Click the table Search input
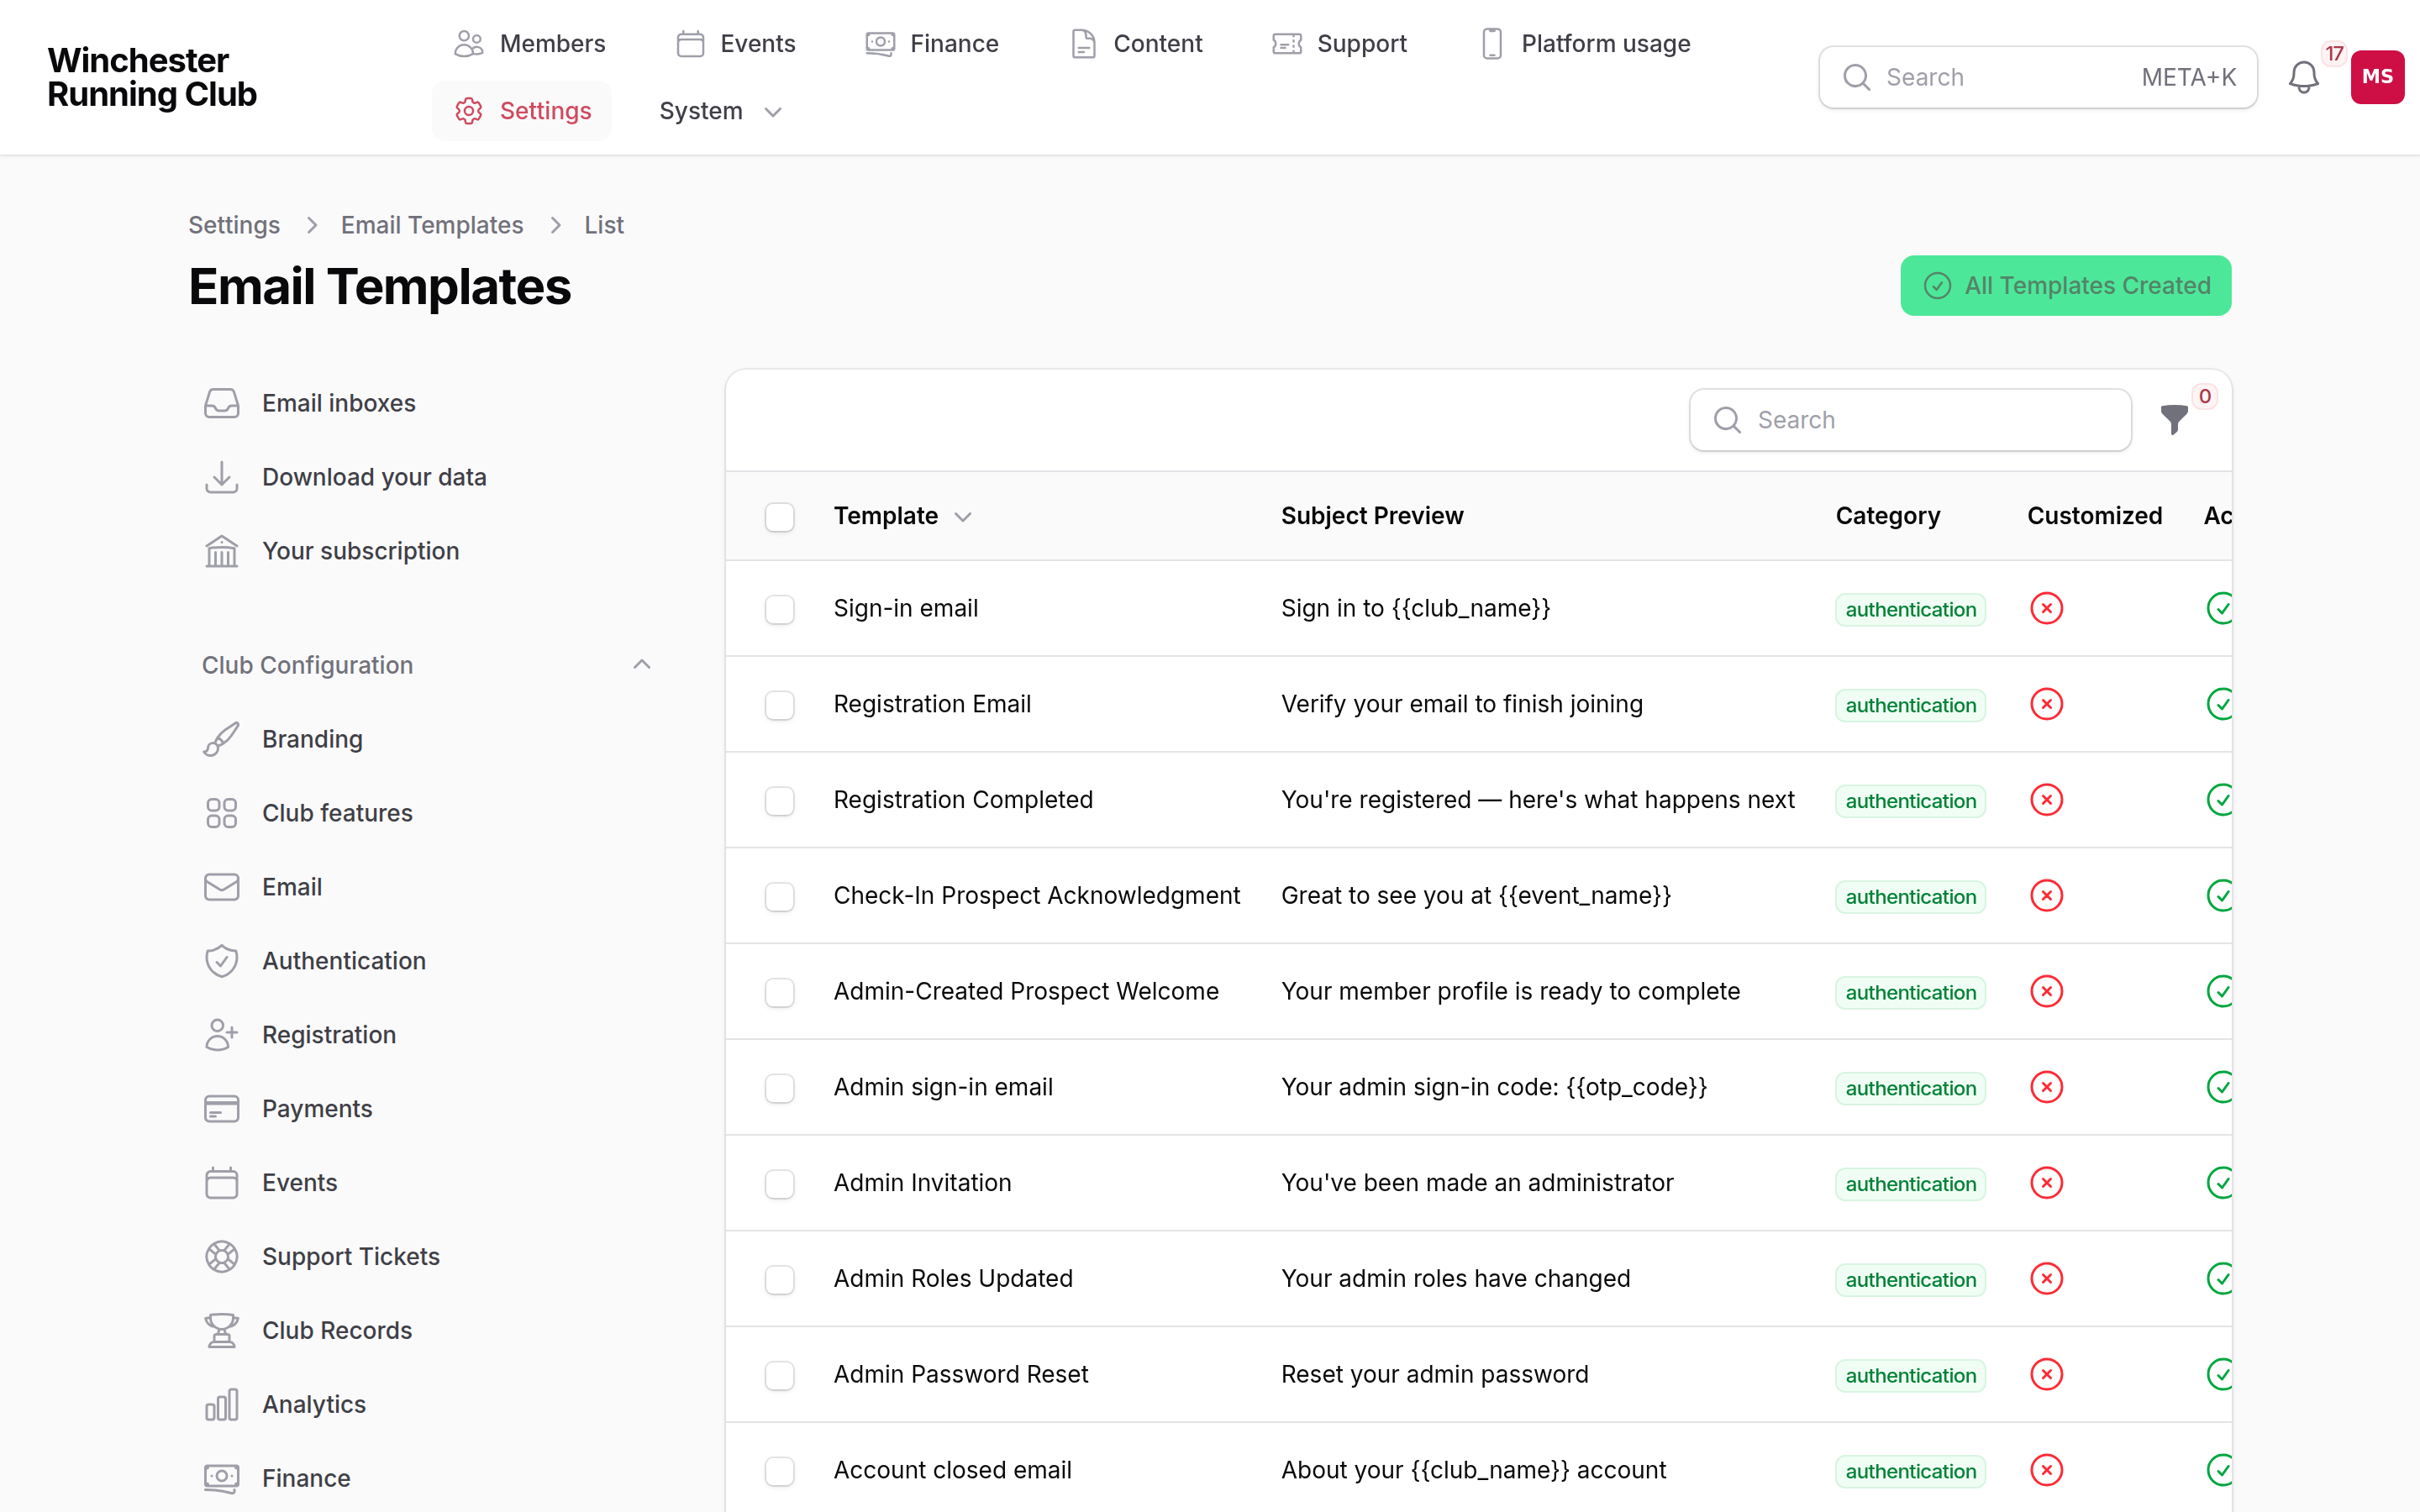 pos(1910,420)
